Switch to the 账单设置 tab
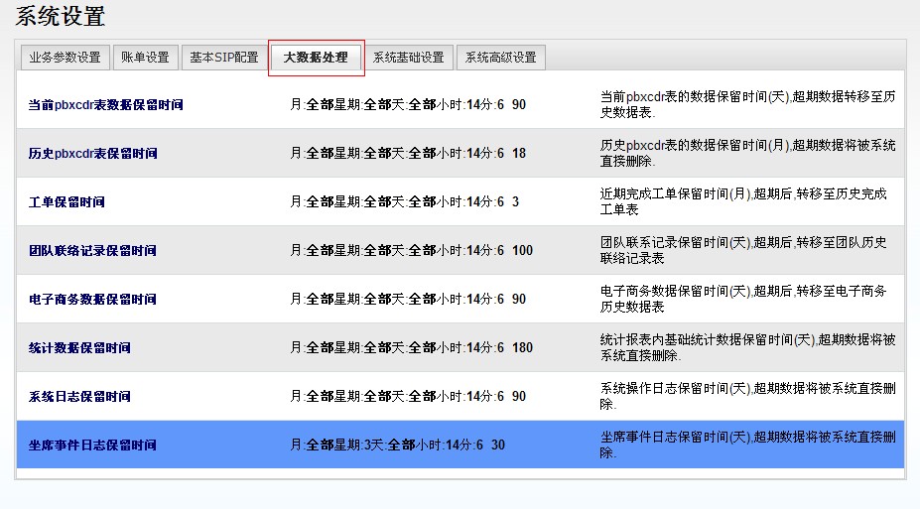920x509 pixels. point(145,58)
